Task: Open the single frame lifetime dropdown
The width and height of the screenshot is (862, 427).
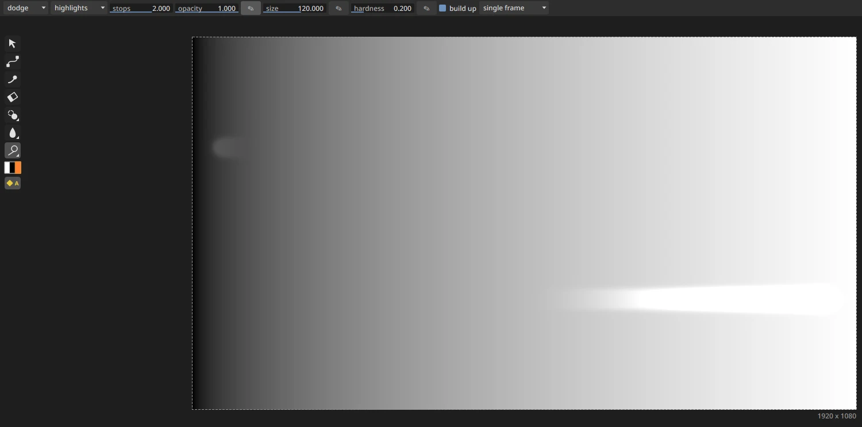Action: point(514,8)
